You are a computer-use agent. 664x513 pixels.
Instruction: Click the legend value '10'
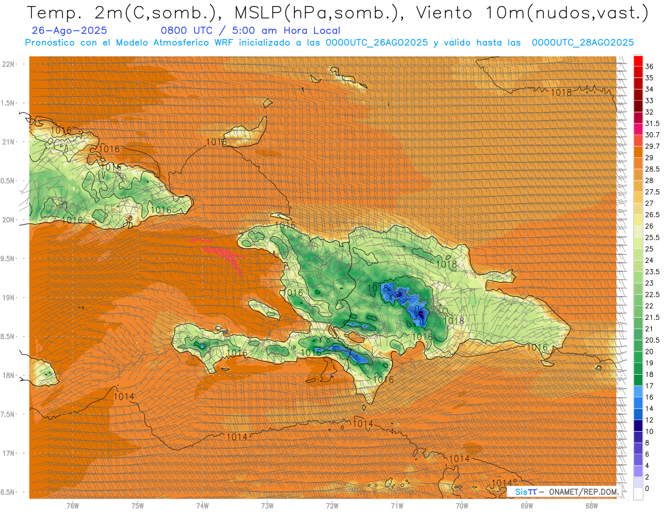650,431
